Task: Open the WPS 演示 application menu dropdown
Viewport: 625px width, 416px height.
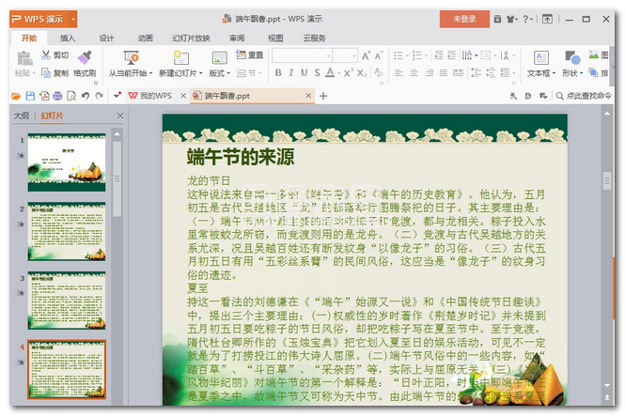Action: click(73, 18)
